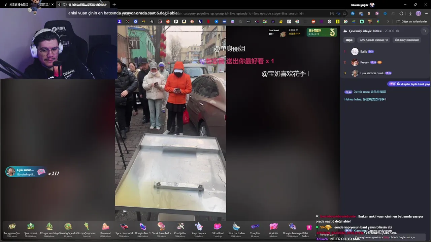
Task: Select the Hepsi tab
Action: click(349, 40)
